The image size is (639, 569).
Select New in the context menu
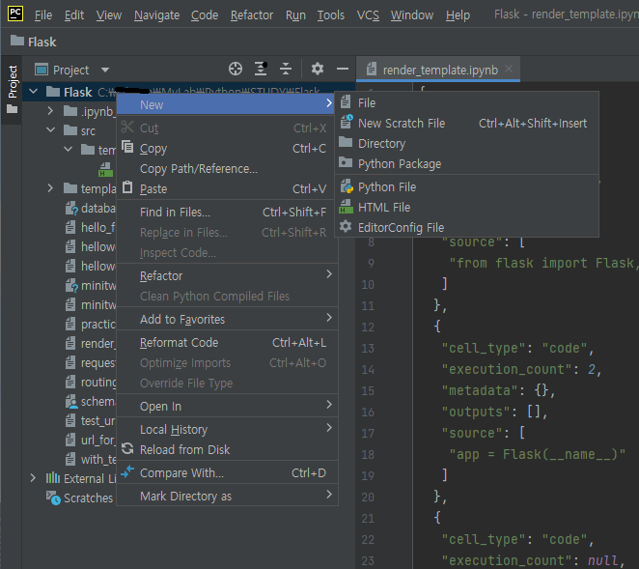(225, 104)
